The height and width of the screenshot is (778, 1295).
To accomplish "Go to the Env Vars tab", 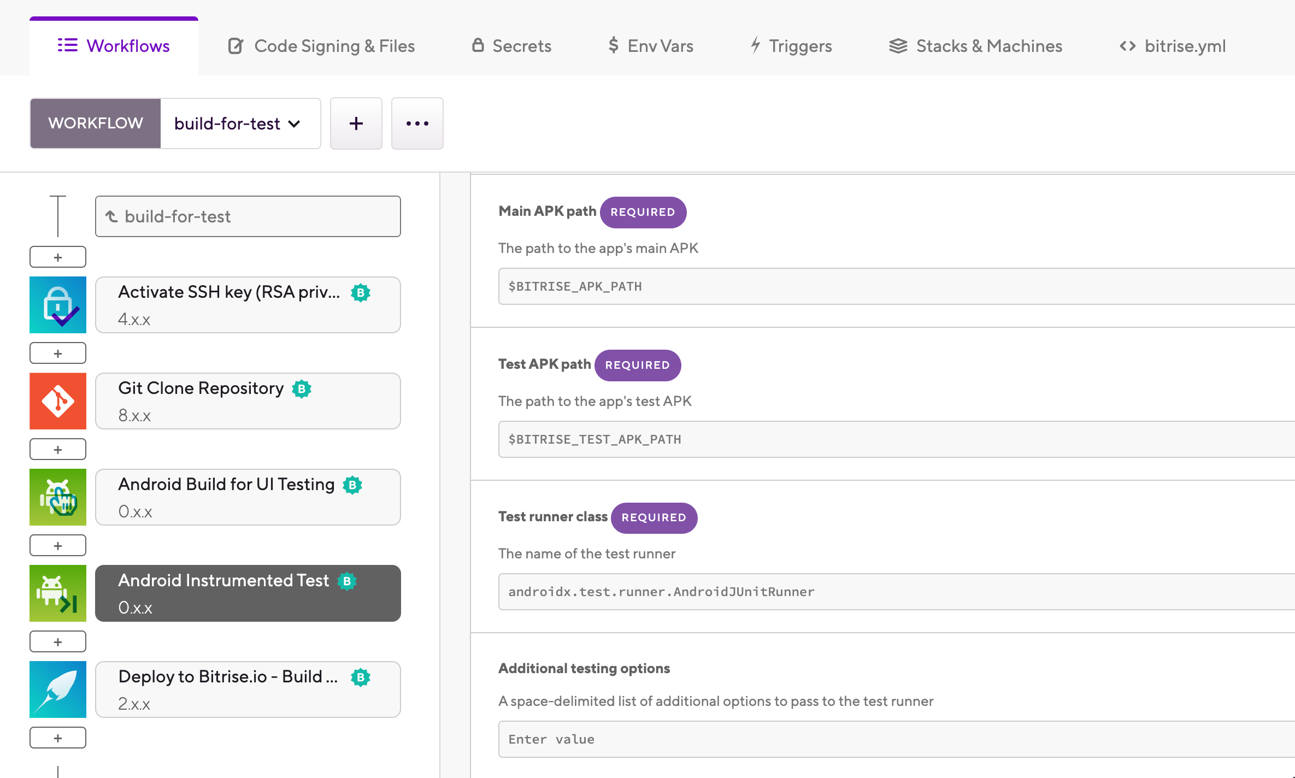I will (650, 46).
